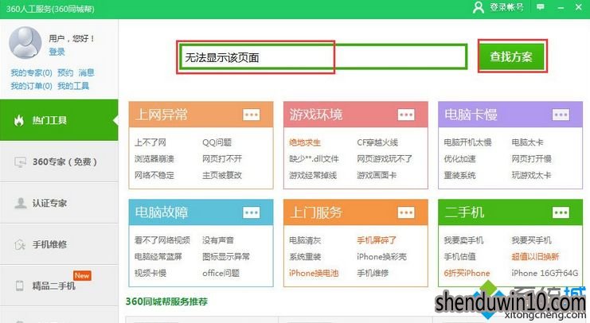Image resolution: width=590 pixels, height=323 pixels.
Task: Expand more options on 二手机 card
Action: 561,213
